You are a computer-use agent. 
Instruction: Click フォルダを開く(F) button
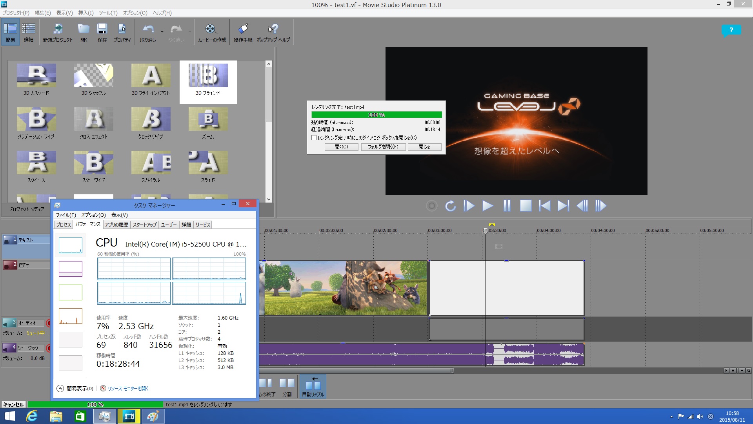(x=383, y=147)
